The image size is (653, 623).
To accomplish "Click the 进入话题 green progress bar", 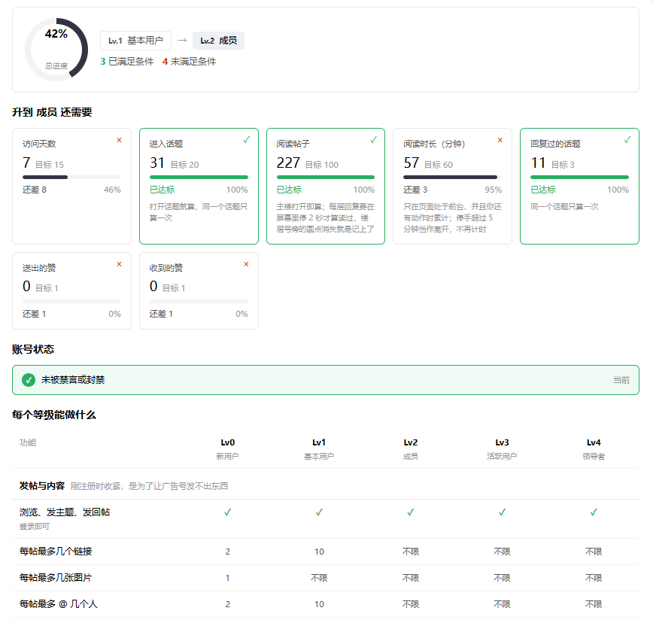I will point(199,178).
